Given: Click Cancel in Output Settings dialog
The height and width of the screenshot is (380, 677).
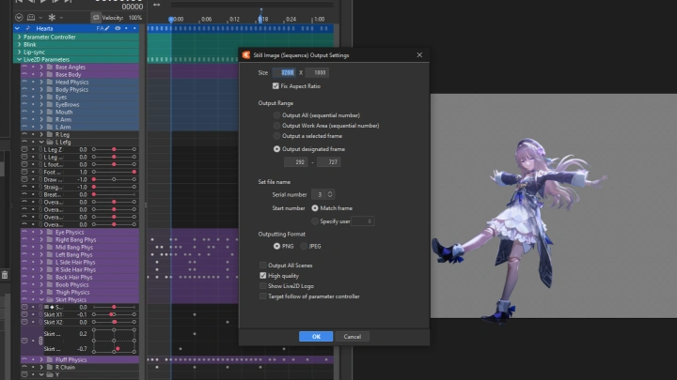Looking at the screenshot, I should pyautogui.click(x=353, y=337).
